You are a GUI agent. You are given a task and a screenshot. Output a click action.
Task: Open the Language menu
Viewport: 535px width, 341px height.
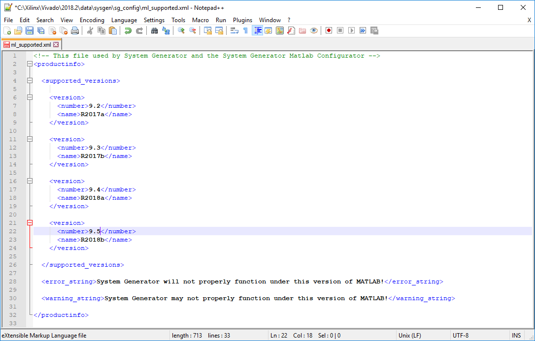[124, 20]
